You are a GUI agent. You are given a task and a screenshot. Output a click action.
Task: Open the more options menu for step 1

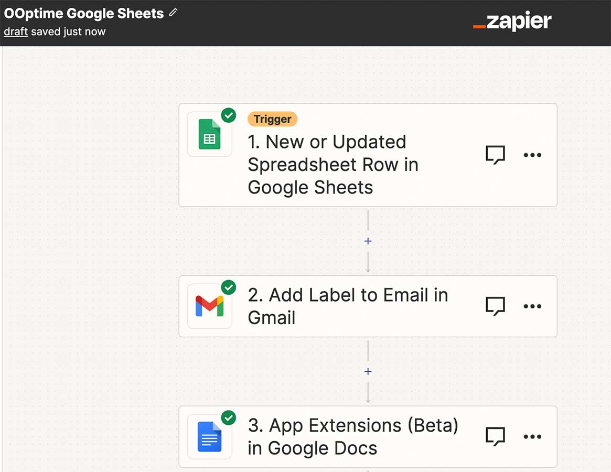pos(532,155)
